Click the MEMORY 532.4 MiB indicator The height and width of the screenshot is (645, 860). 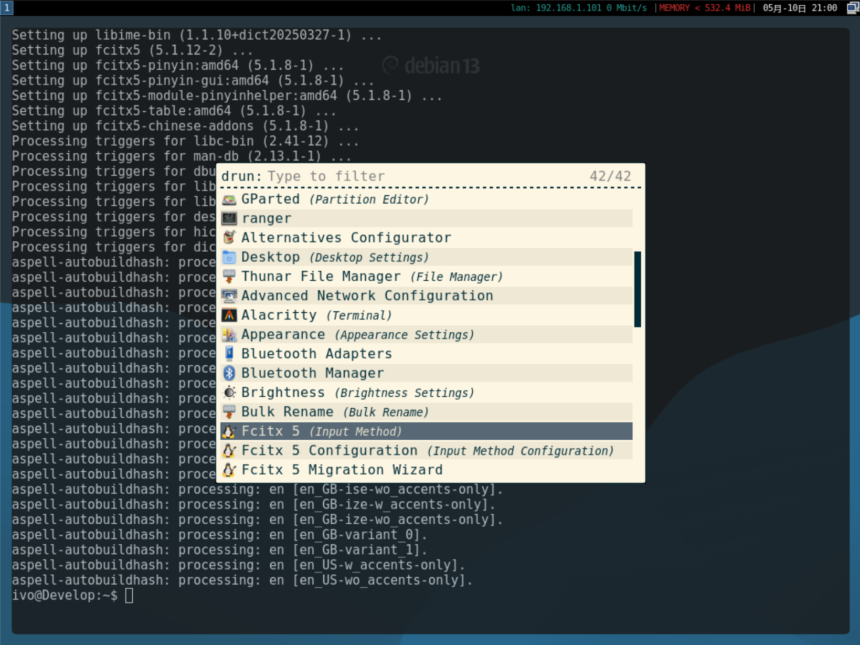704,8
